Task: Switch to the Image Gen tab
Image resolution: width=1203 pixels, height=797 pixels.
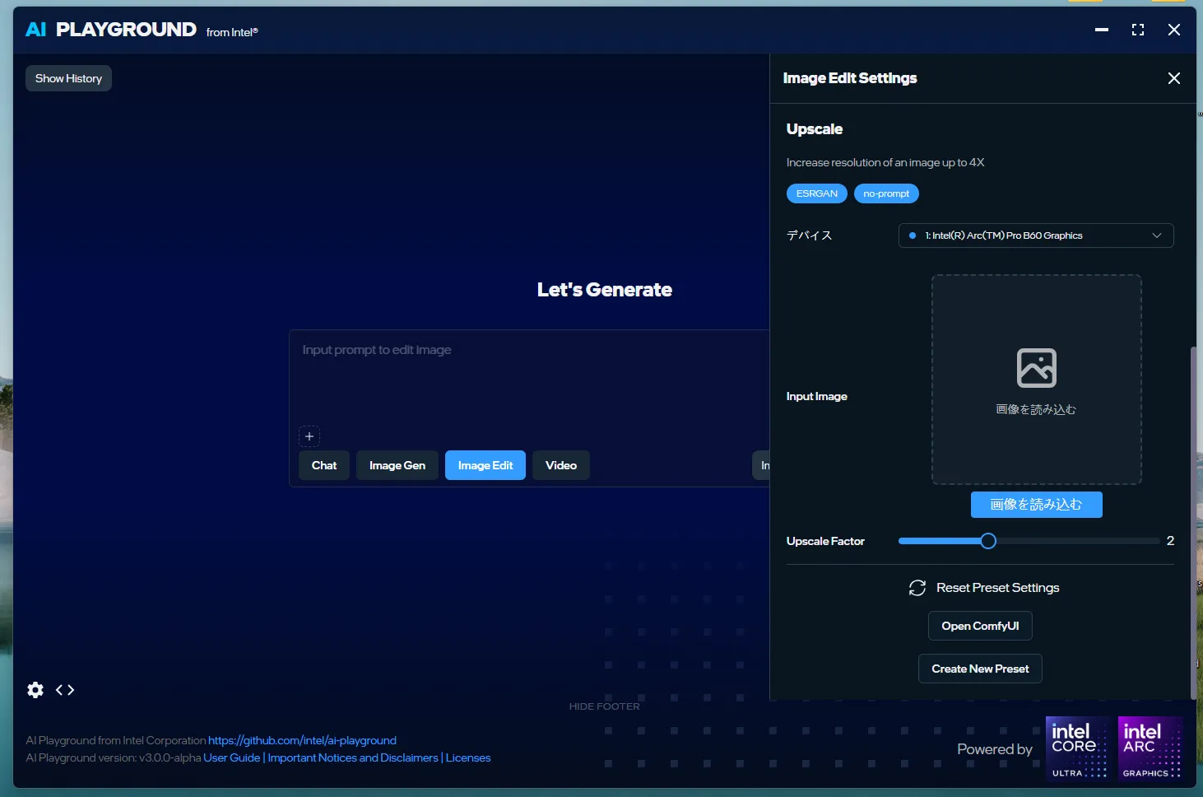Action: (397, 465)
